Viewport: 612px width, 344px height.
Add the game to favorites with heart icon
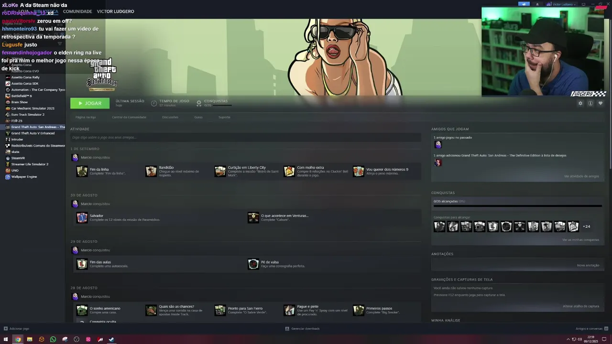point(601,103)
